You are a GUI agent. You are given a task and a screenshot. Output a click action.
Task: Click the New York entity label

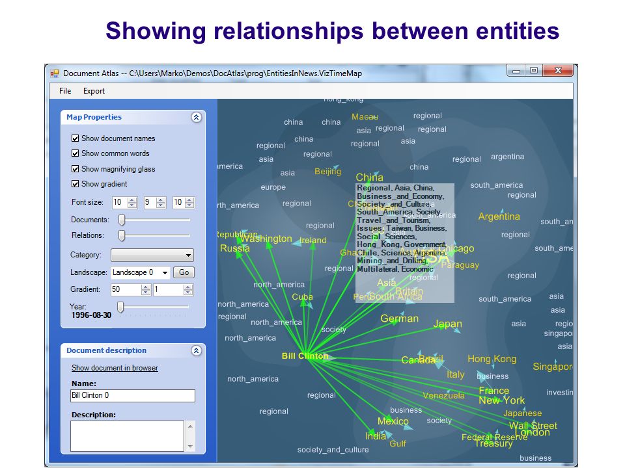click(502, 400)
